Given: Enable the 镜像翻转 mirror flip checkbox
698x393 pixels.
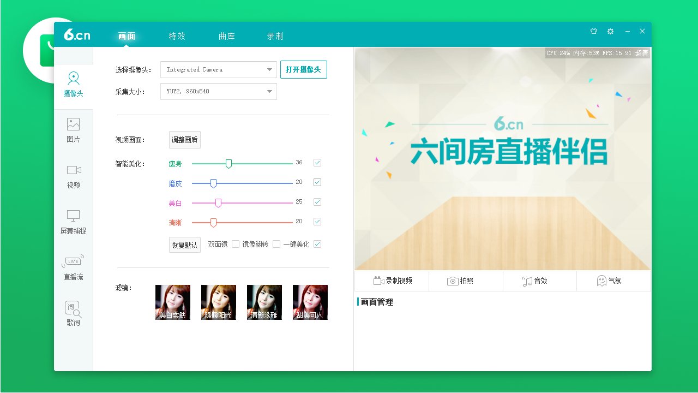Looking at the screenshot, I should [x=276, y=244].
